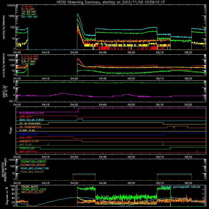Select the PARTICLE_FLAG label
Viewport: 209px width, 209px height.
tap(29, 141)
